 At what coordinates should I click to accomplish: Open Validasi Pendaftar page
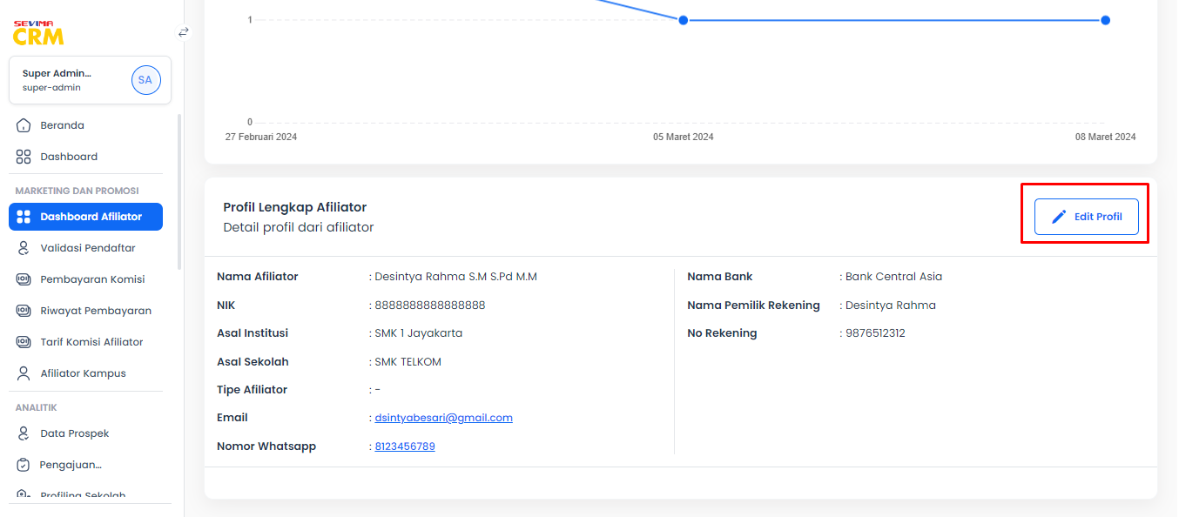pyautogui.click(x=85, y=248)
